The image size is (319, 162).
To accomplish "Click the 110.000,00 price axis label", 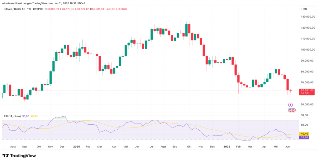I will (x=308, y=39).
